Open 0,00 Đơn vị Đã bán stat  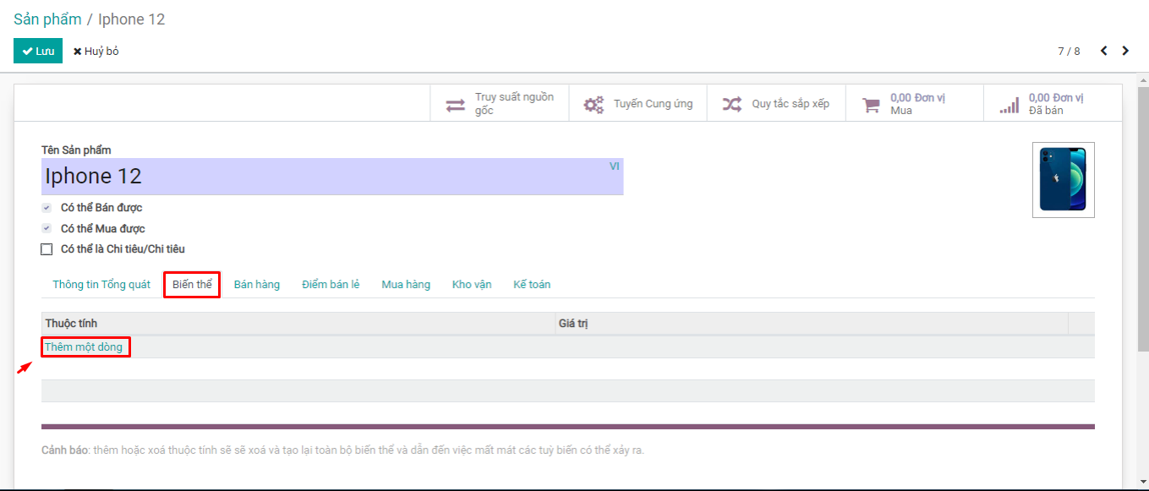coord(1053,103)
